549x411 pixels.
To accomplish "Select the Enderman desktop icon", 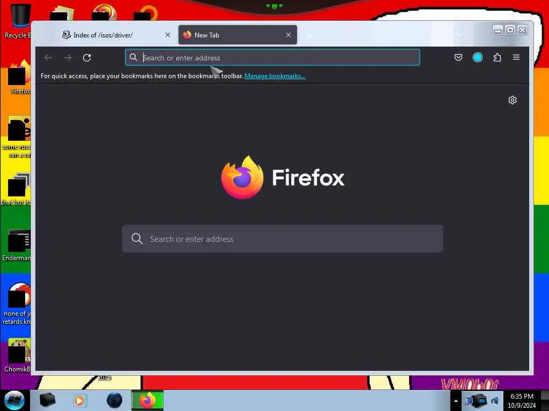I will pos(17,245).
